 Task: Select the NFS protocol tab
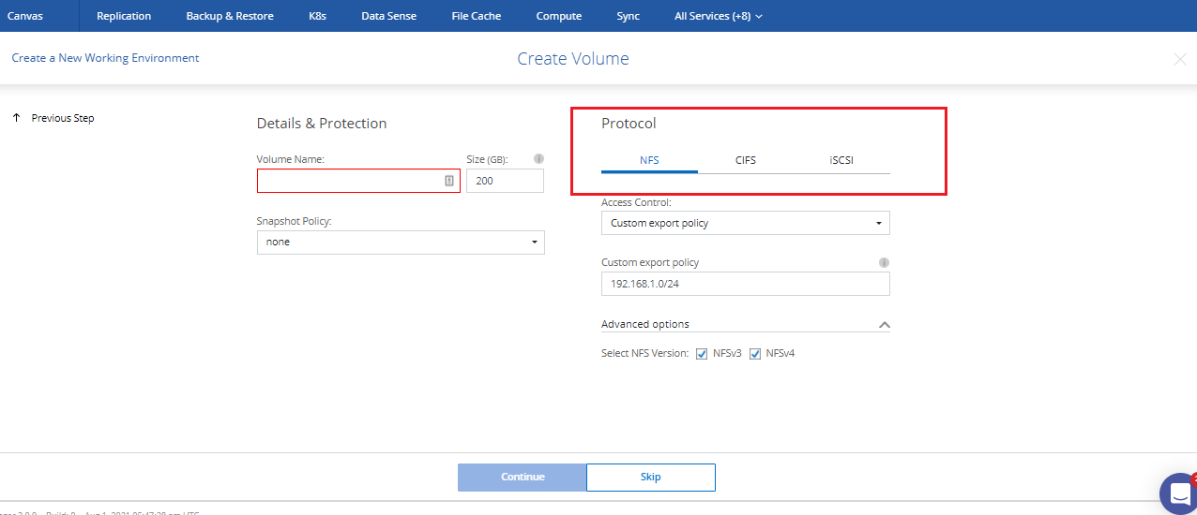click(649, 160)
